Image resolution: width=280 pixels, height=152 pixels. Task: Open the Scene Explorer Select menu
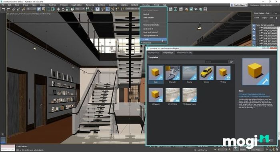pos(257,18)
